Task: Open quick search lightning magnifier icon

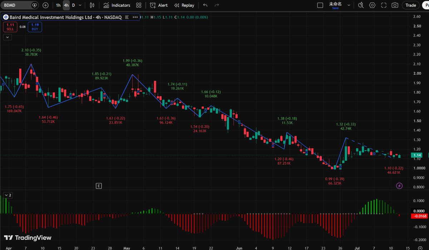Action: tap(361, 5)
